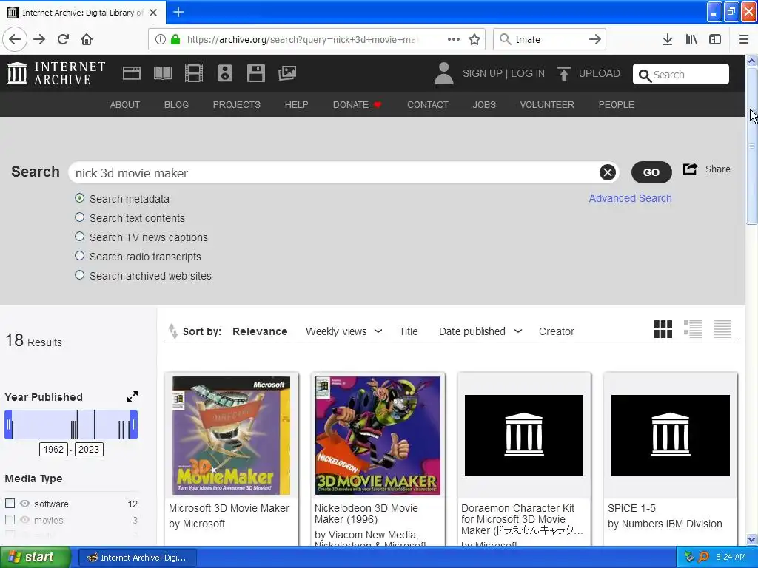Switch to tile grid view icon

point(663,329)
